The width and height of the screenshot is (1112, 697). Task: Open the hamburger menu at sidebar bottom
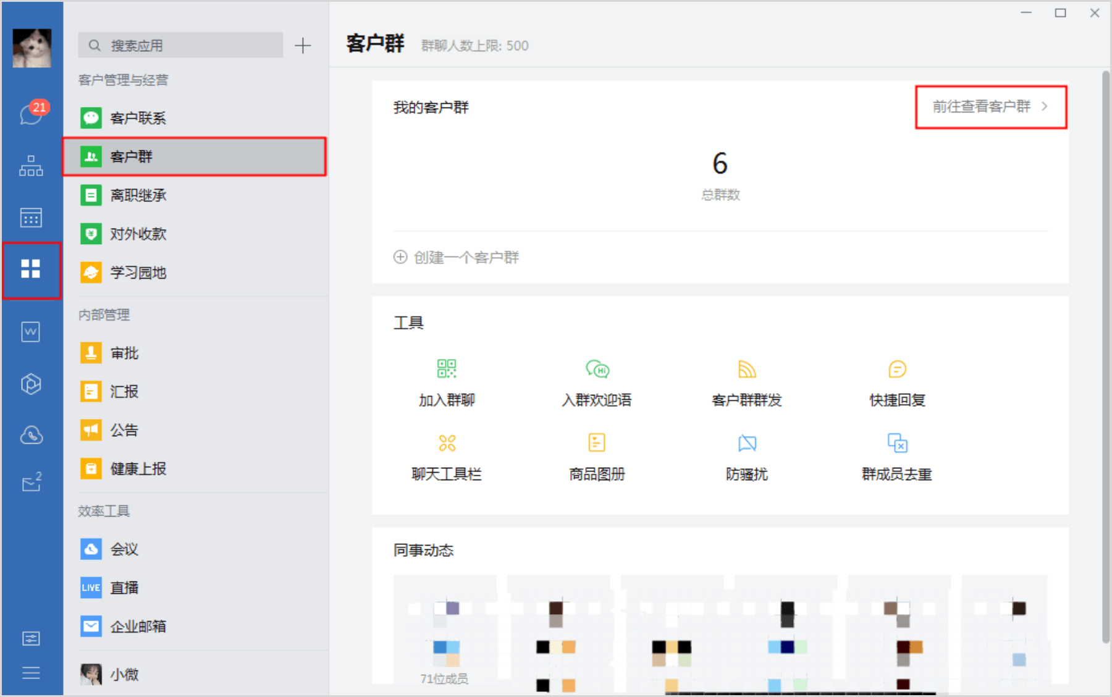click(31, 672)
